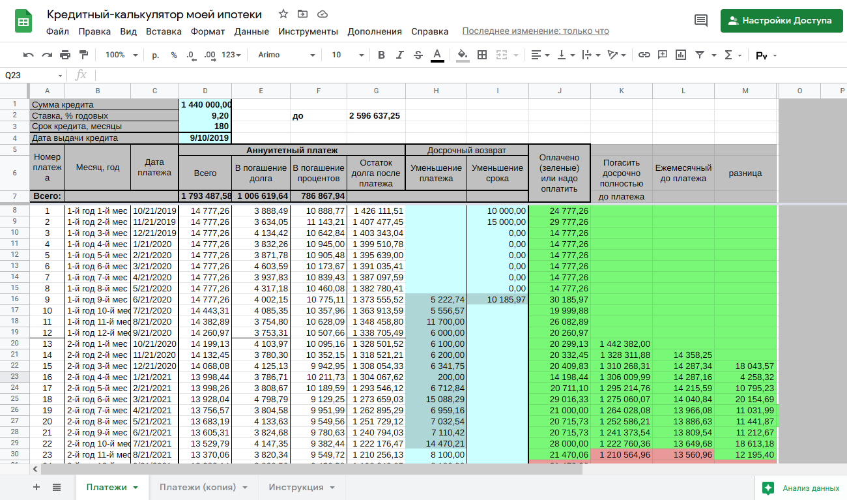Toggle bold formatting
The width and height of the screenshot is (847, 500).
[382, 55]
